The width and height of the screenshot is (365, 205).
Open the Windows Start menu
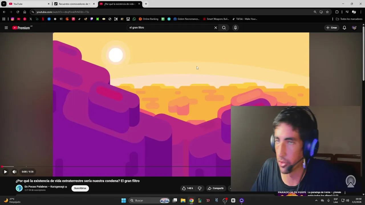click(123, 200)
